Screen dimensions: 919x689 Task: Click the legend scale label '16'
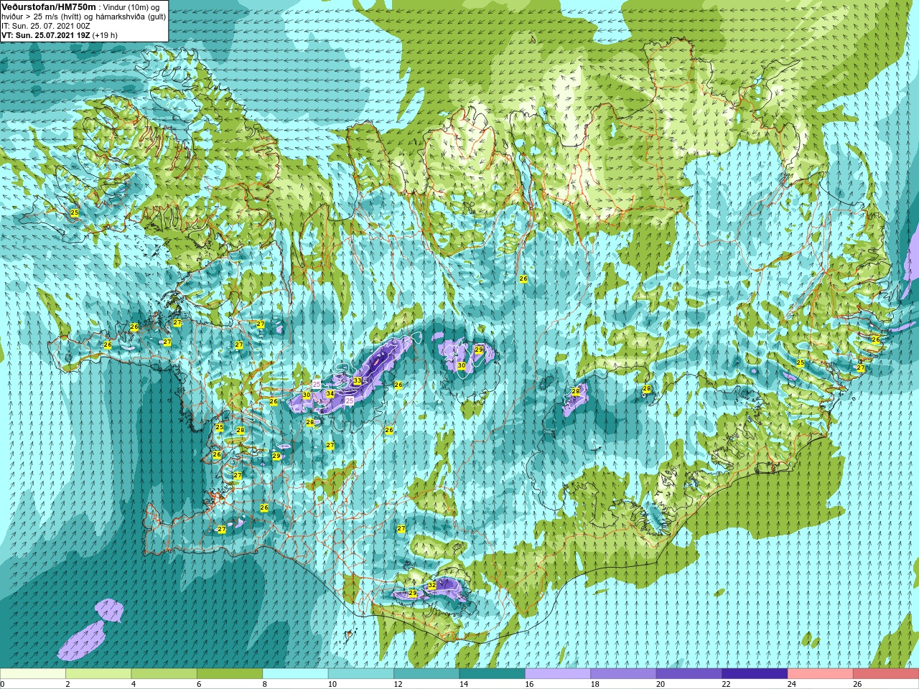click(529, 684)
